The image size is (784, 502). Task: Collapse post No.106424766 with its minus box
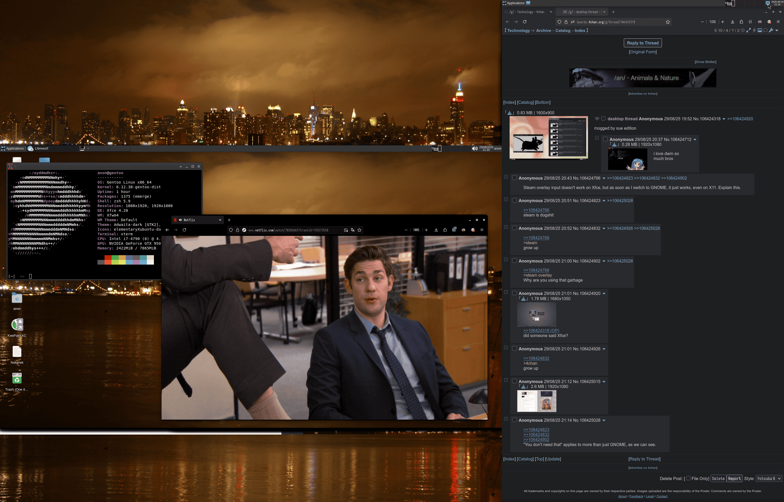(506, 177)
